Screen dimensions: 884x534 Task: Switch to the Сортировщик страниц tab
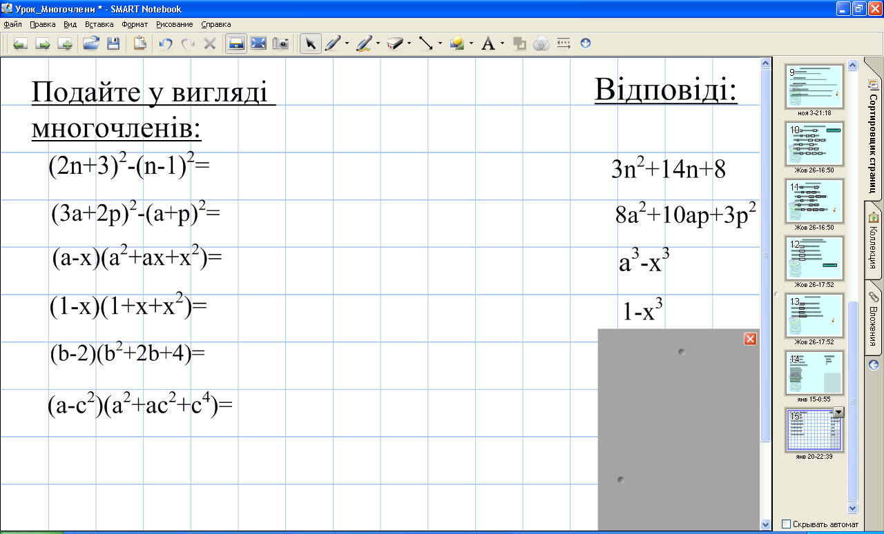[x=874, y=137]
